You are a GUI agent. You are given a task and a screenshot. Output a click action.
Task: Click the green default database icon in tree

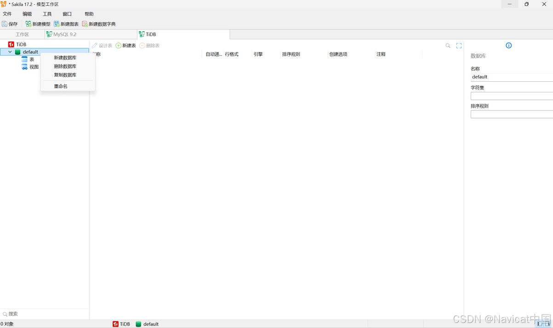click(x=18, y=52)
